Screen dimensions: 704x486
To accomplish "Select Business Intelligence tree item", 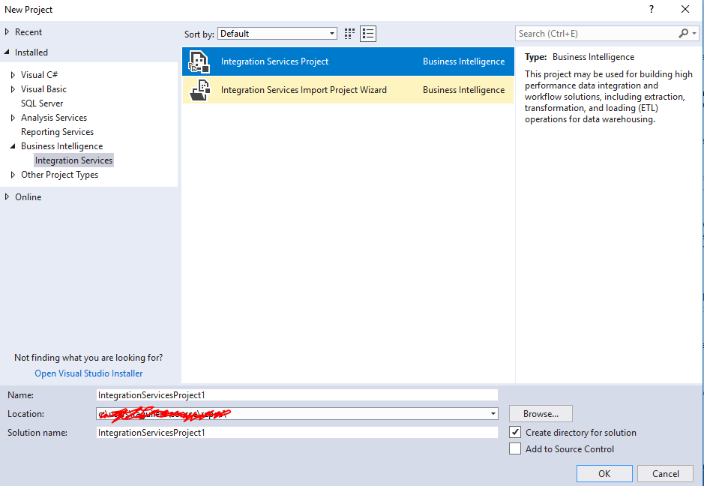I will coord(61,146).
